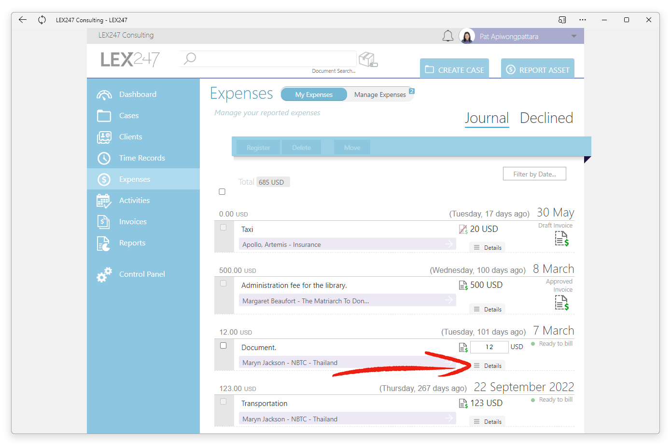Toggle the select-all expenses checkbox
This screenshot has height=446, width=671.
[x=222, y=192]
